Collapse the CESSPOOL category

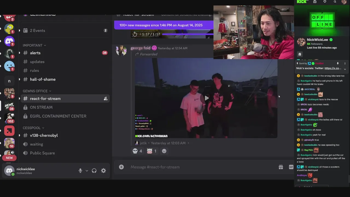pos(33,128)
